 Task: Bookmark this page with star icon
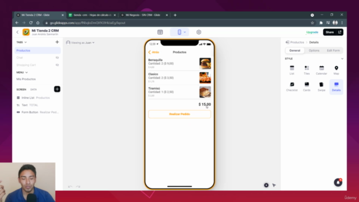click(312, 22)
